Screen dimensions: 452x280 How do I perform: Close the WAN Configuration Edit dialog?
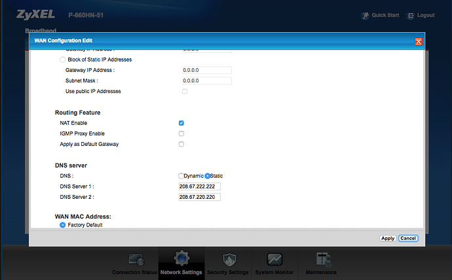(x=419, y=41)
